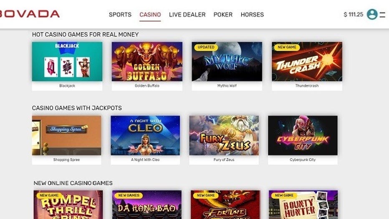Image resolution: width=389 pixels, height=219 pixels.
Task: Open the user account profile icon
Action: (x=372, y=14)
